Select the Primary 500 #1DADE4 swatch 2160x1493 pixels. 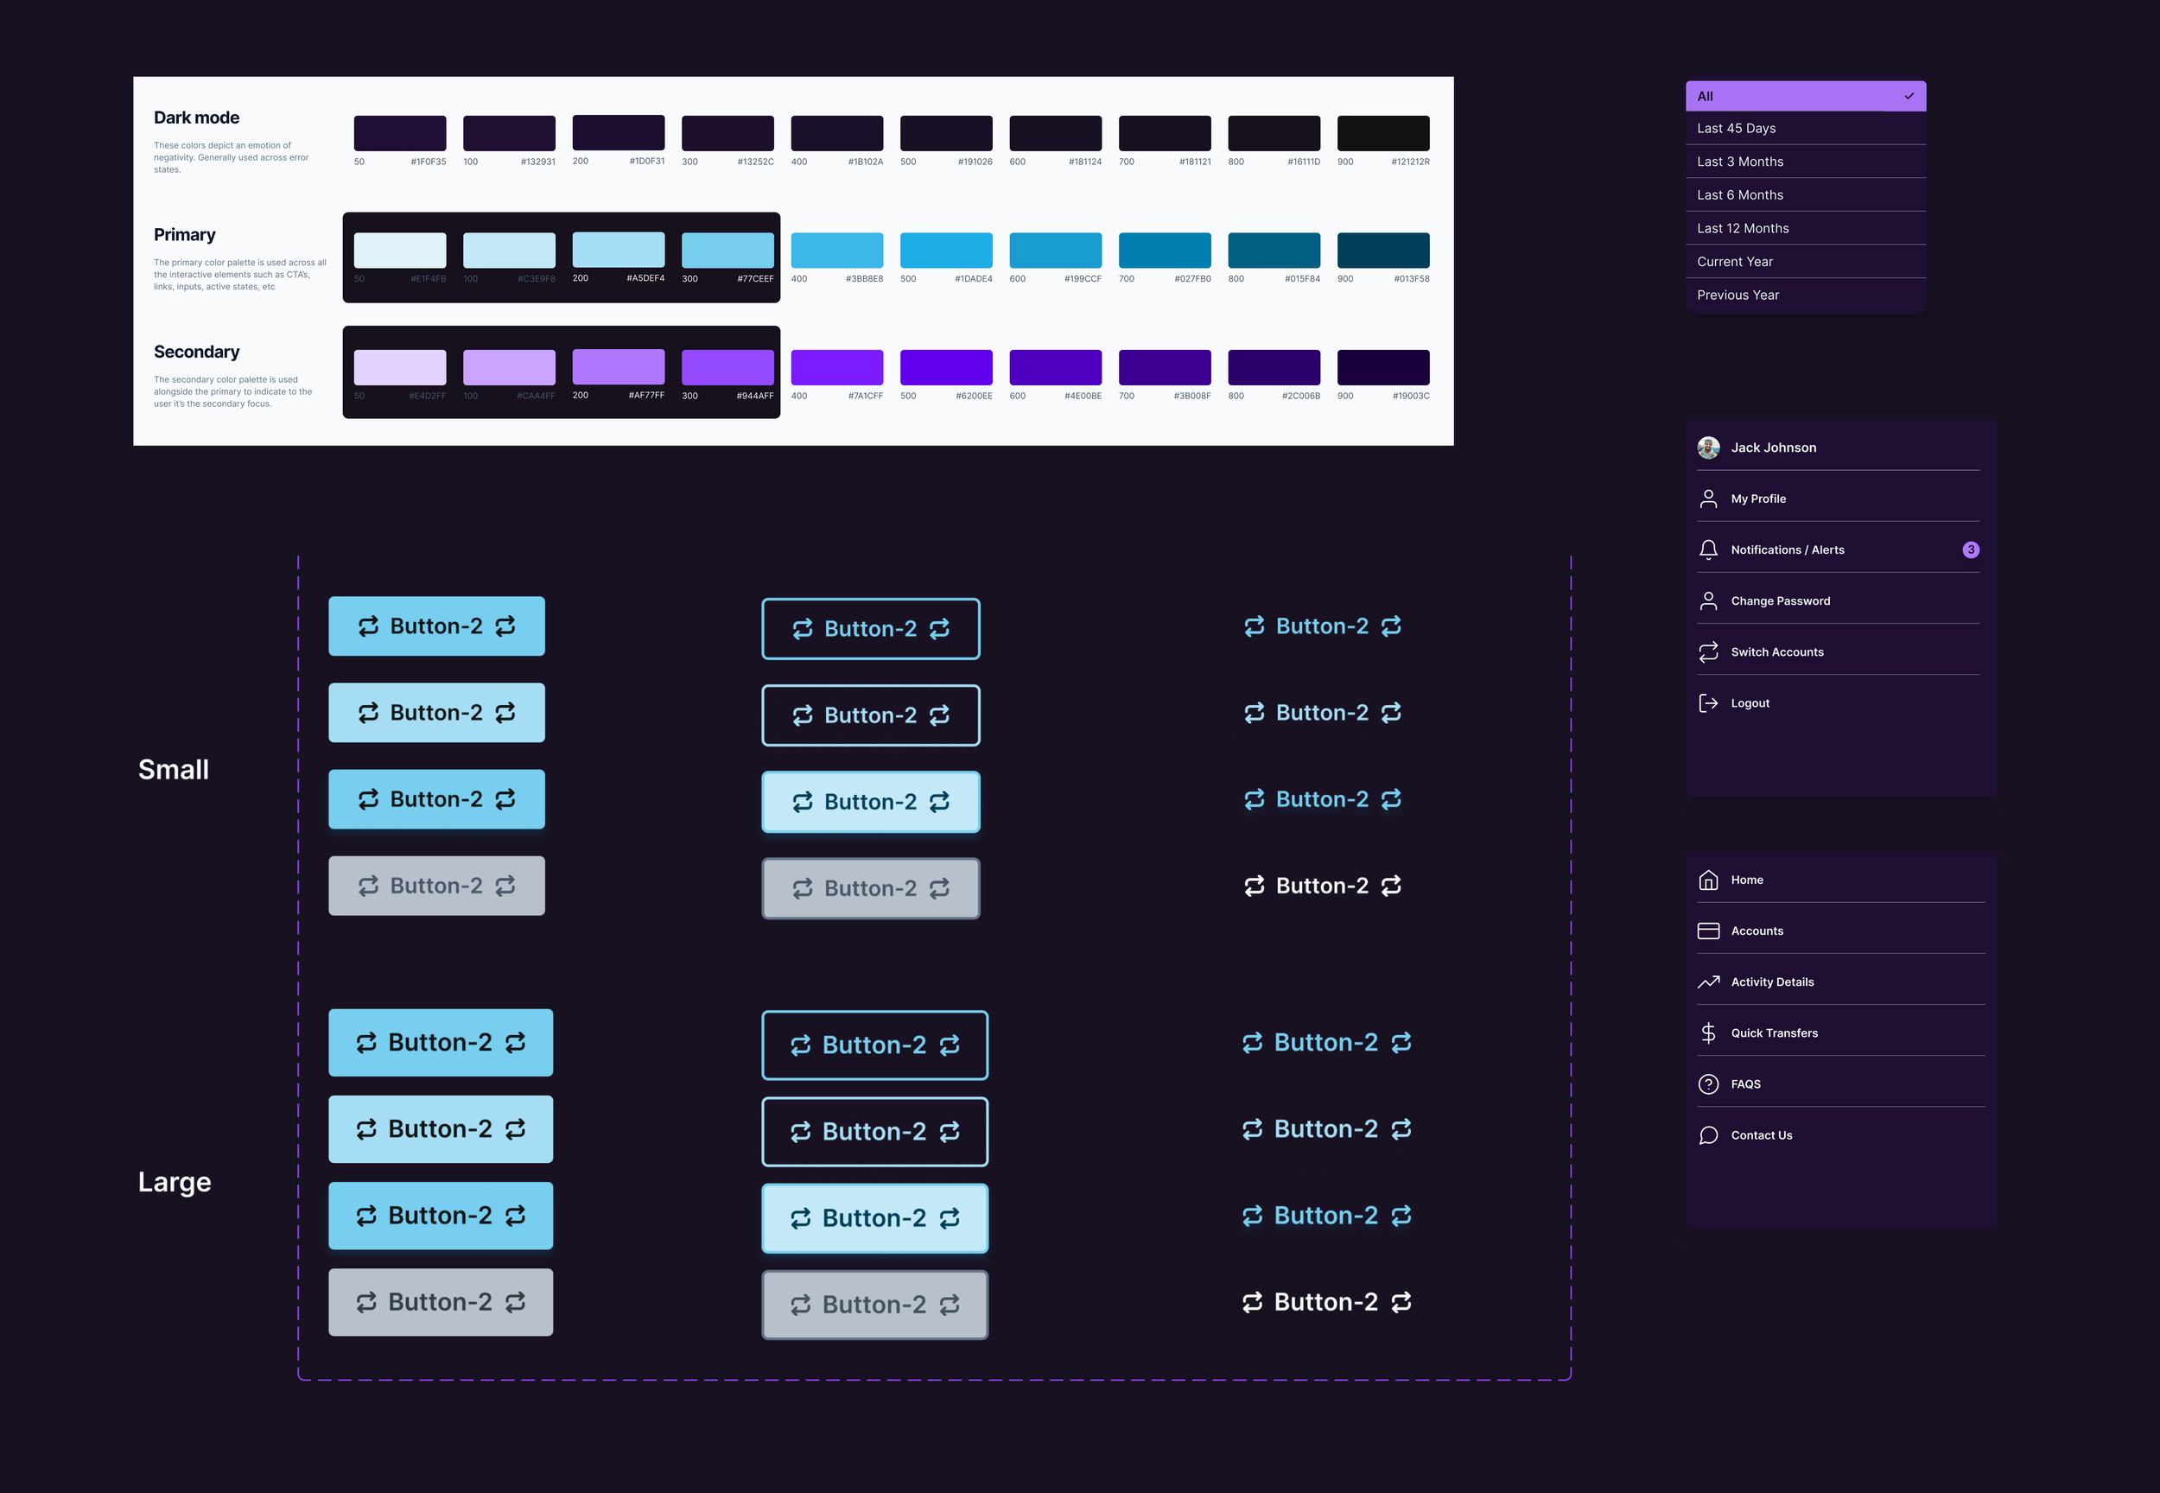point(946,251)
